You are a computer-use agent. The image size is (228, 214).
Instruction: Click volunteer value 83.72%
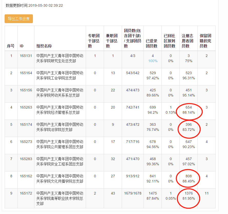click(189, 130)
